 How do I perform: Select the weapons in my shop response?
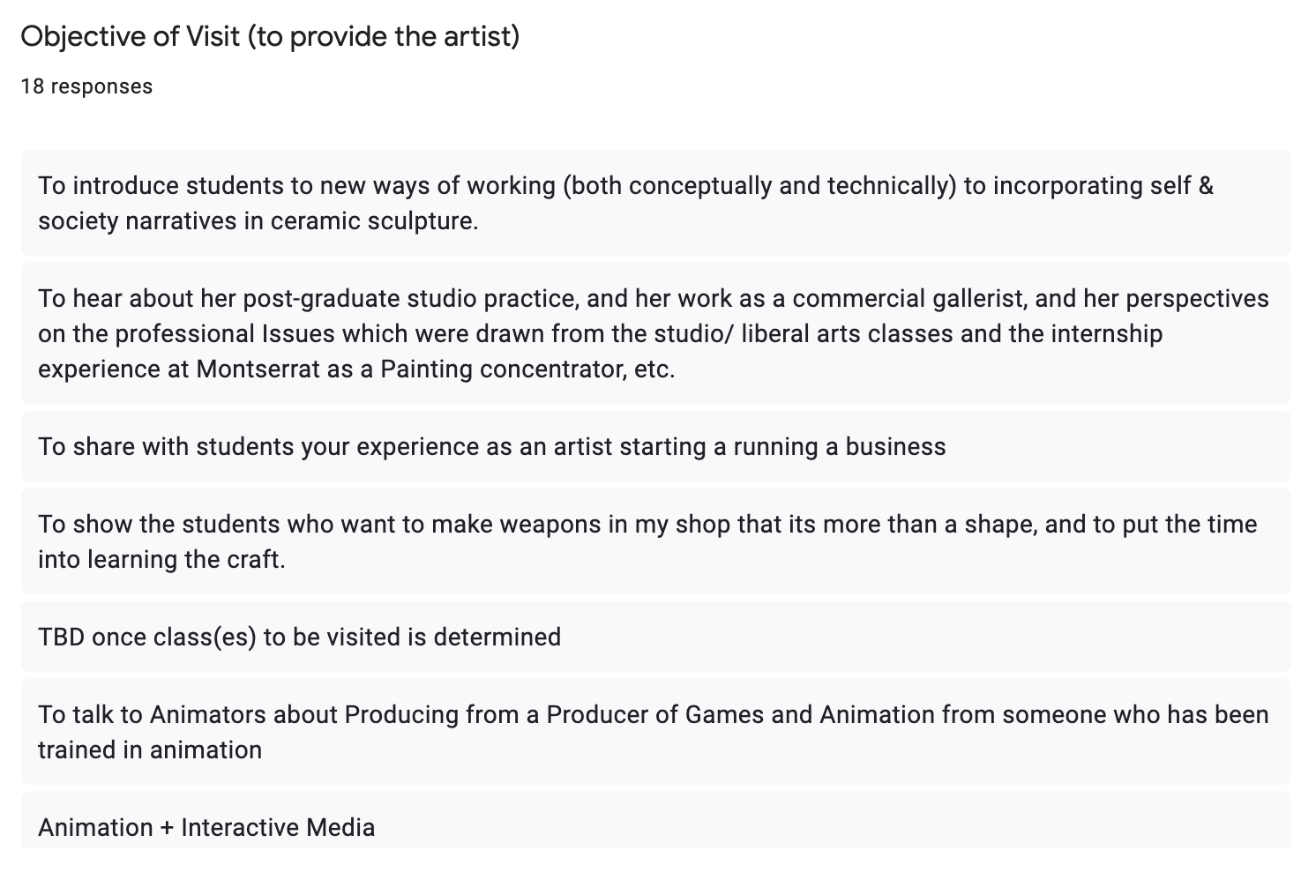pyautogui.click(x=655, y=541)
